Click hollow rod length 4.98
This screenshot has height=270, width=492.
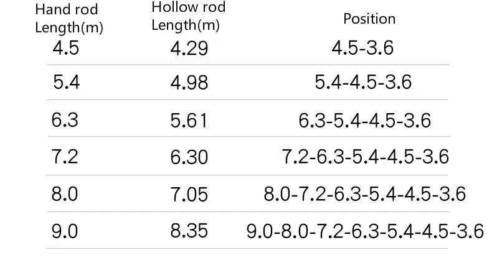point(189,83)
